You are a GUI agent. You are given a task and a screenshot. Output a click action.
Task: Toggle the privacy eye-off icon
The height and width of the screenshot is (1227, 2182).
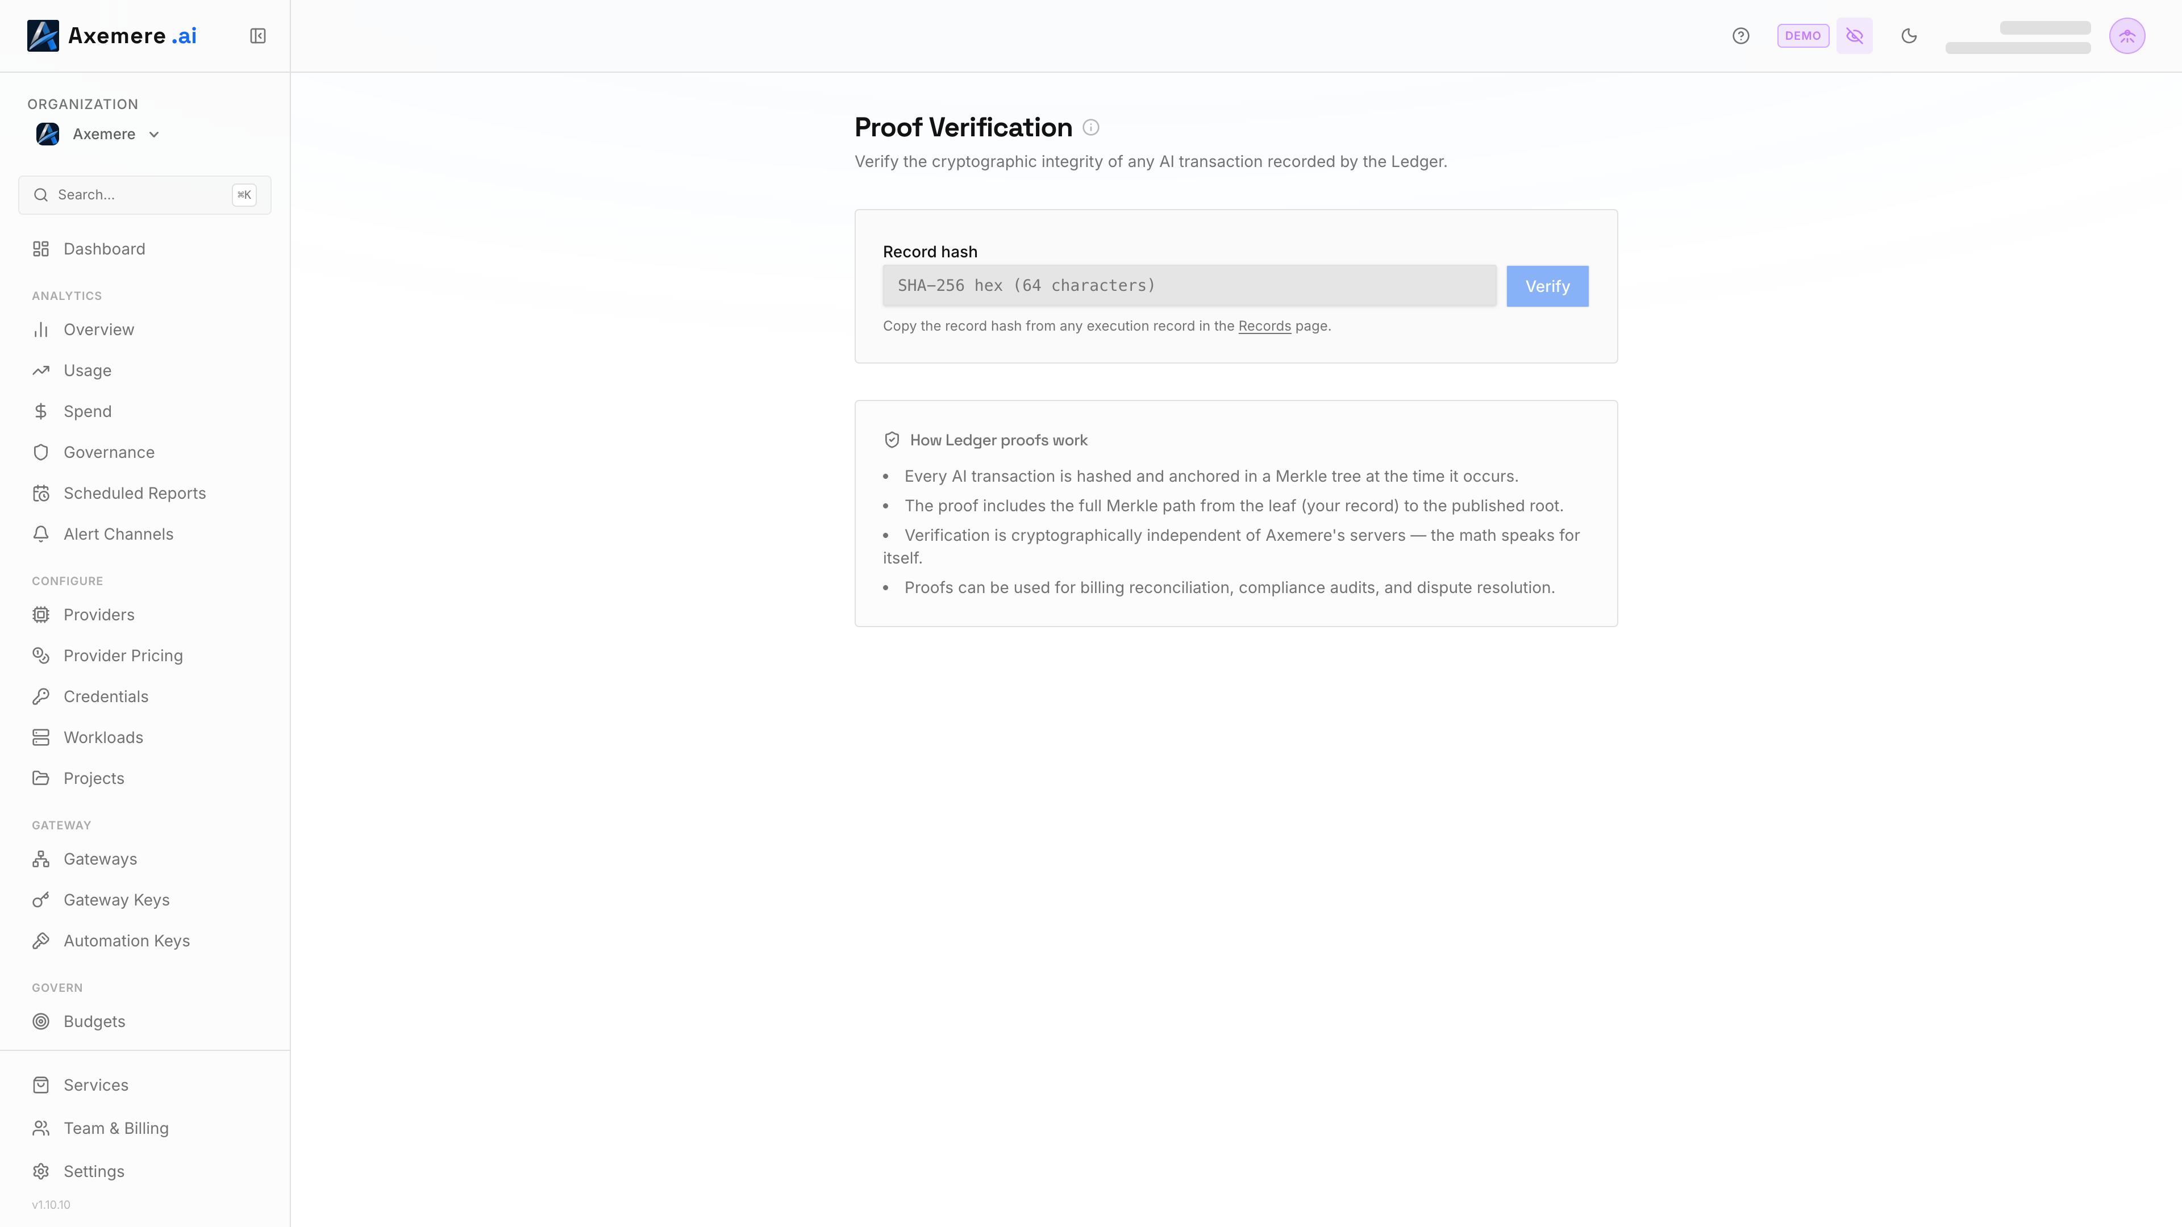pos(1854,36)
